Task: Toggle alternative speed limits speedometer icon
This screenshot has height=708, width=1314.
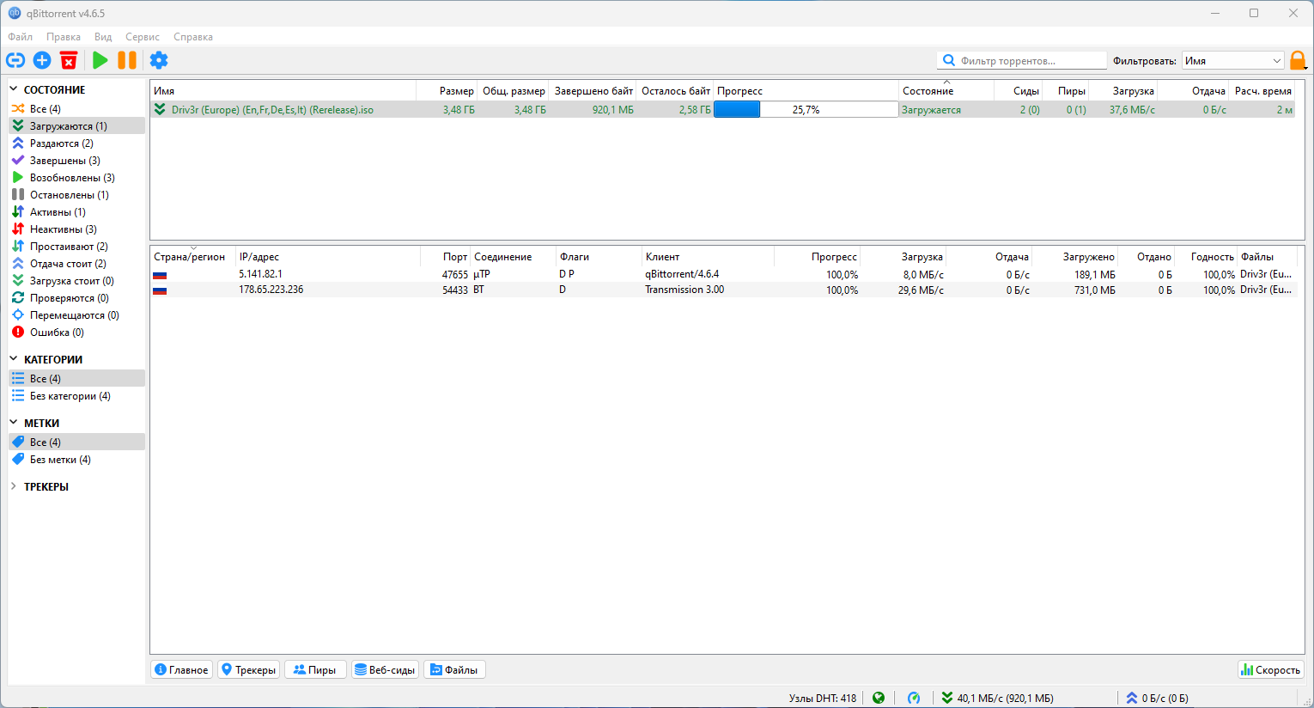Action: [x=914, y=698]
